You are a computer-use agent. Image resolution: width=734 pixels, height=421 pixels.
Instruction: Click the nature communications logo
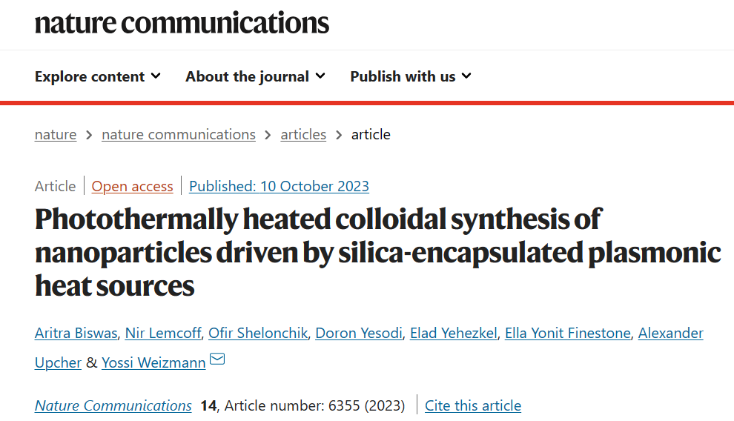coord(182,22)
